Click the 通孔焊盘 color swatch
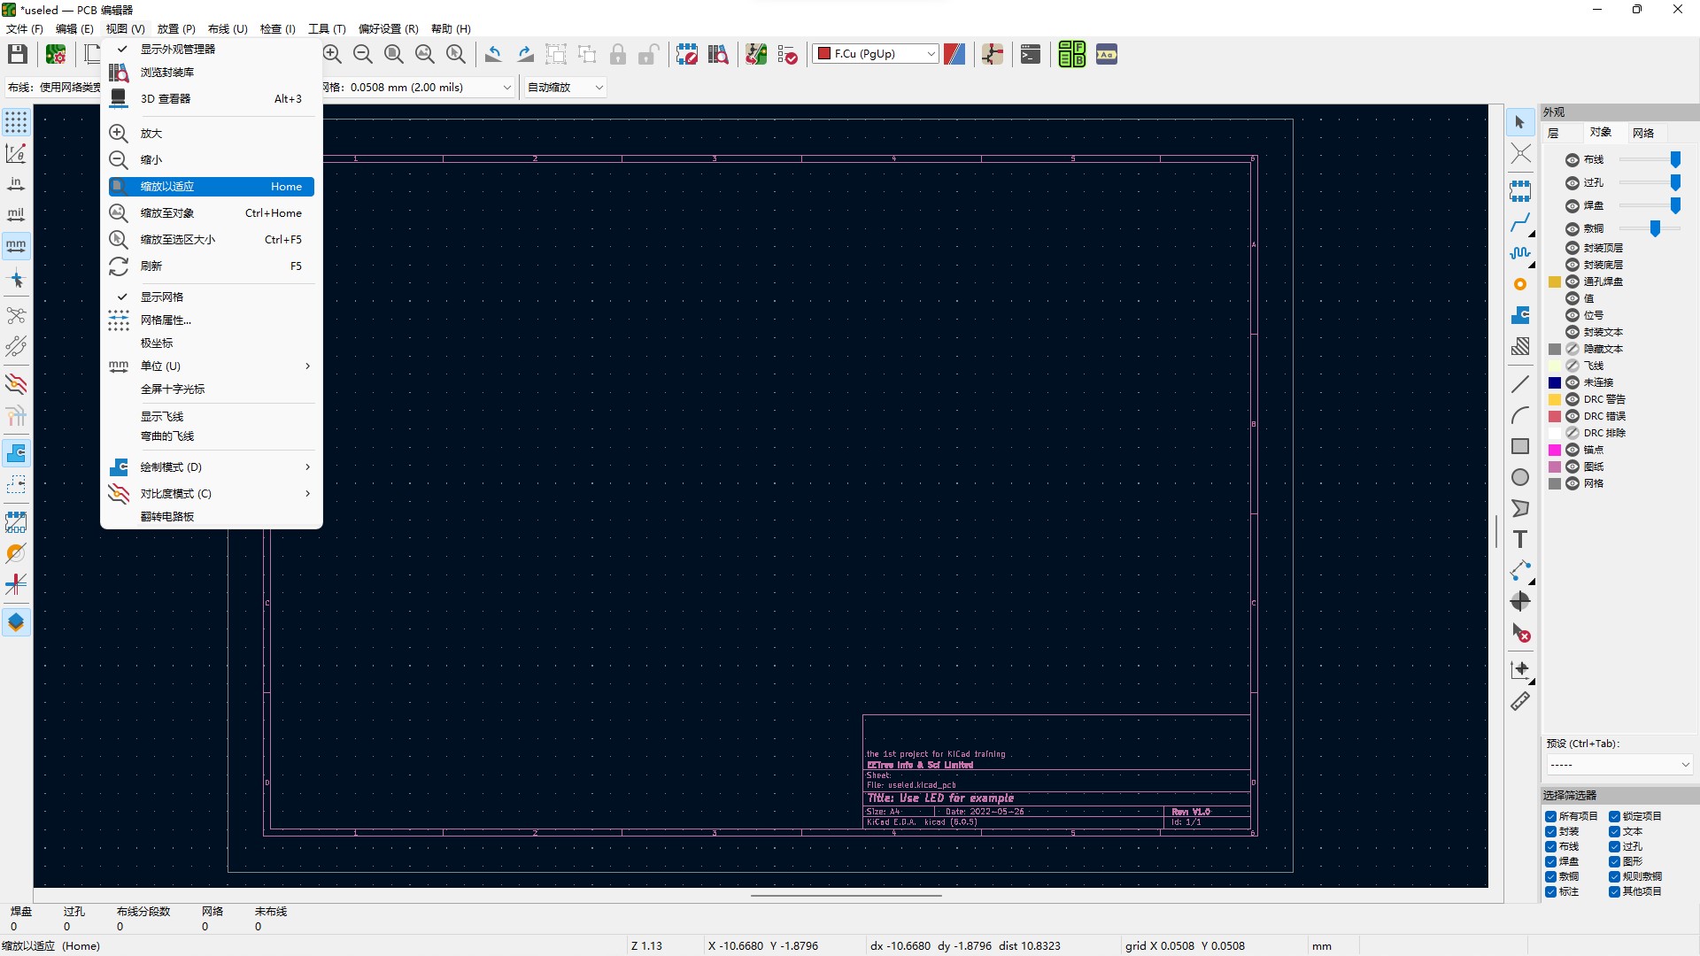Viewport: 1700px width, 956px height. pyautogui.click(x=1554, y=281)
